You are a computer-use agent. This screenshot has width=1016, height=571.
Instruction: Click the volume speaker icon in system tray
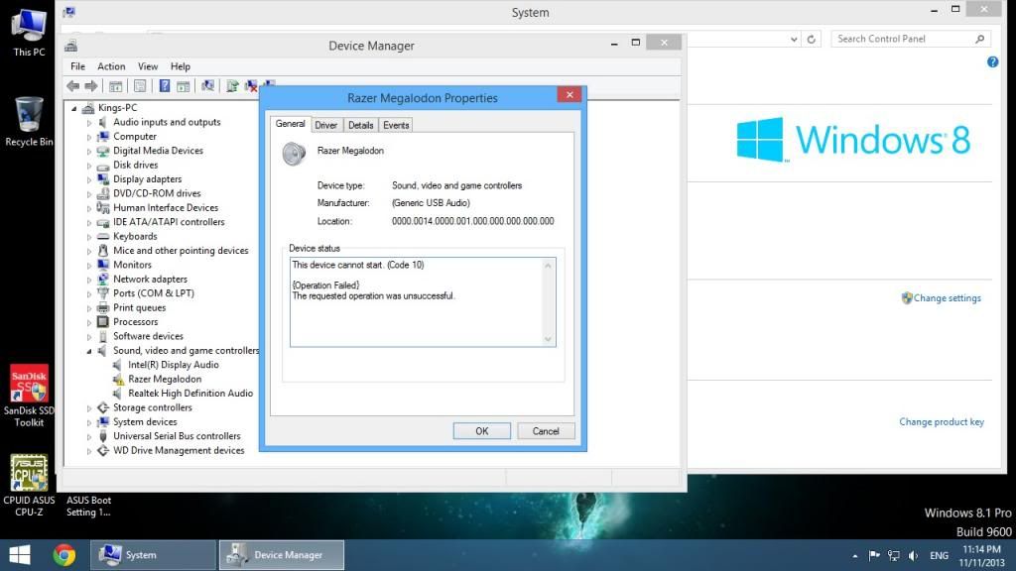[x=913, y=555]
